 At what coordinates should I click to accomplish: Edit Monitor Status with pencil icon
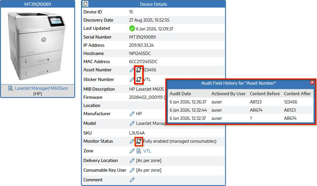(x=132, y=141)
